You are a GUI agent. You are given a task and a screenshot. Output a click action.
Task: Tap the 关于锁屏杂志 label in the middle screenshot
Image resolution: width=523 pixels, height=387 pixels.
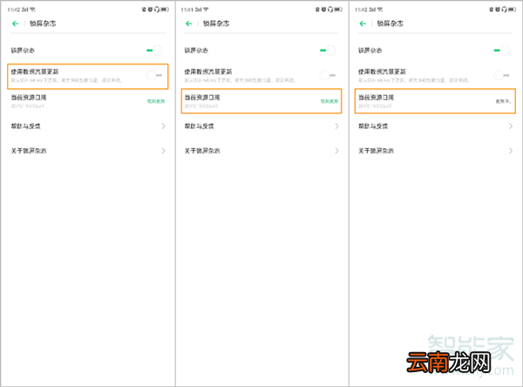click(x=202, y=151)
